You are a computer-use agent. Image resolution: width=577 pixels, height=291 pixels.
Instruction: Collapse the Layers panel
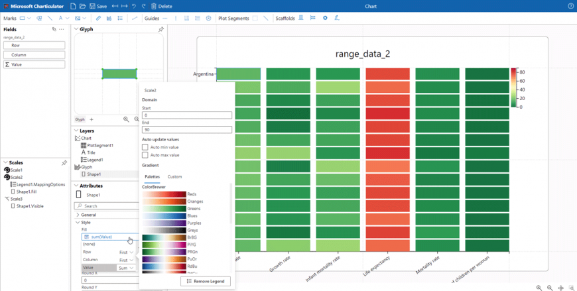pyautogui.click(x=76, y=131)
